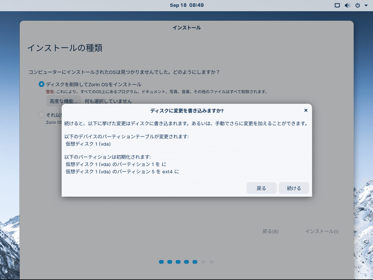Screen dimensions: 373x280
Task: Click the 警告 warning text line
Action: click(x=157, y=92)
